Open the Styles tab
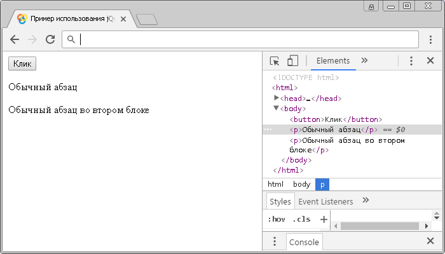The height and width of the screenshot is (254, 445). click(x=280, y=201)
